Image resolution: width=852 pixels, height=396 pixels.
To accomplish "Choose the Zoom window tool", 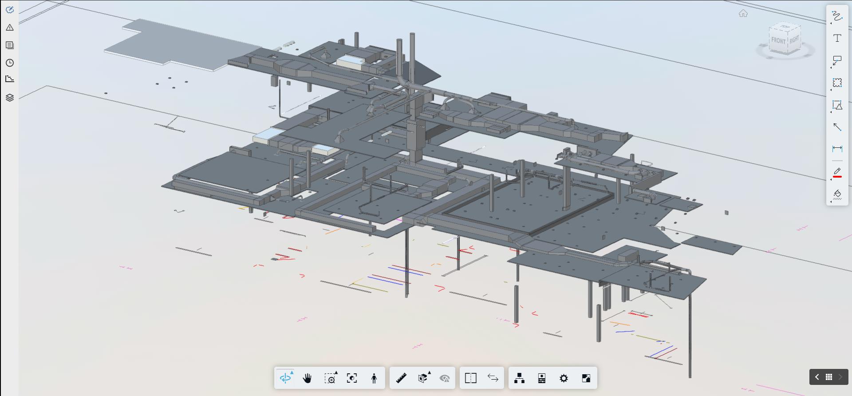I will (x=330, y=378).
